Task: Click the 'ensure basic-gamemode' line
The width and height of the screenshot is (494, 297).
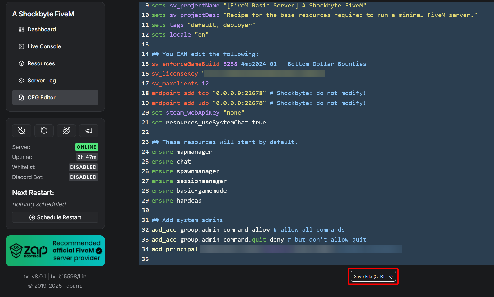Action: click(189, 191)
